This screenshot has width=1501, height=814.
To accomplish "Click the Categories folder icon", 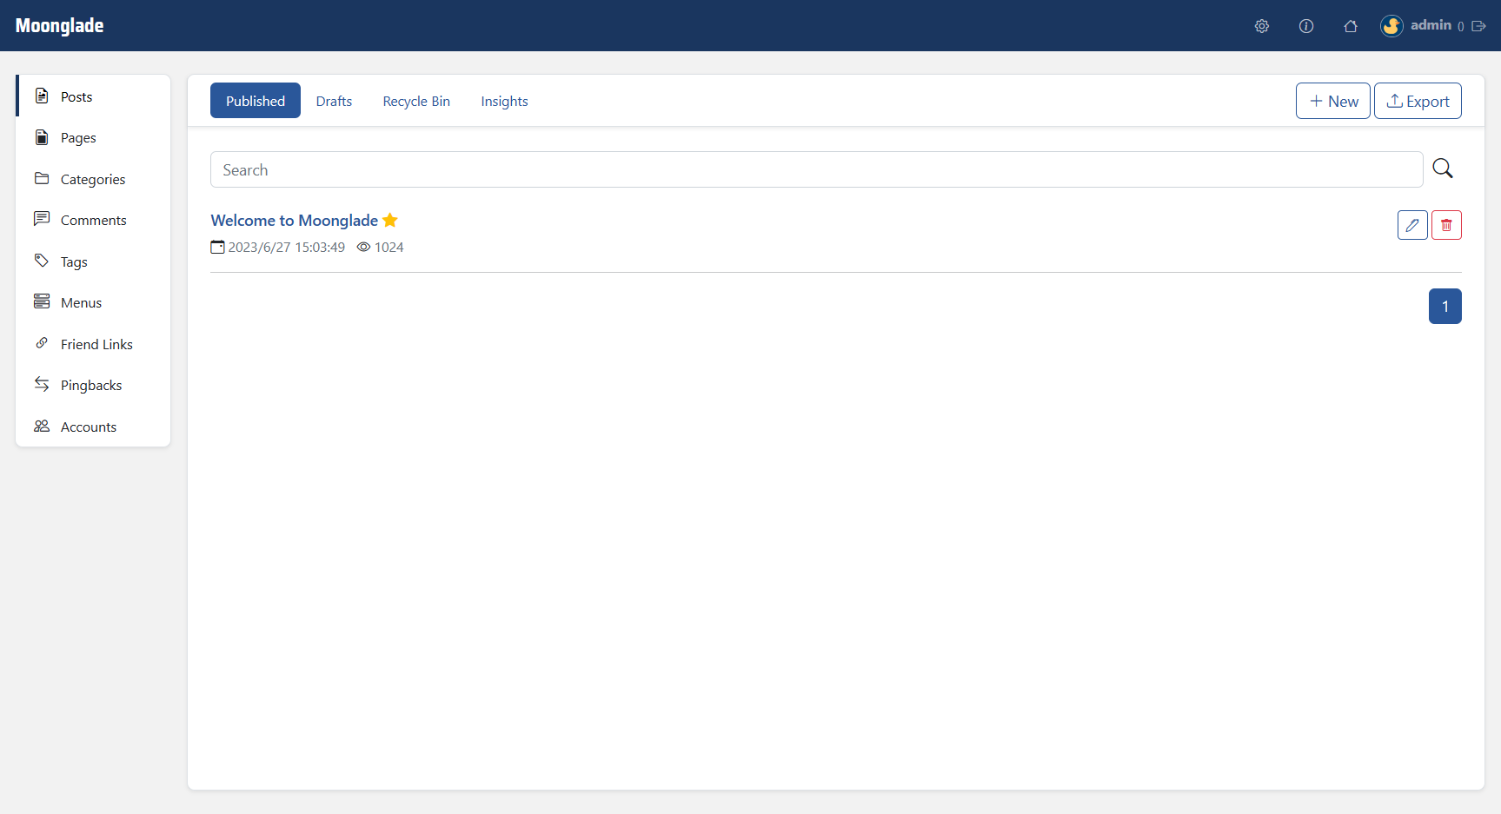I will (42, 178).
